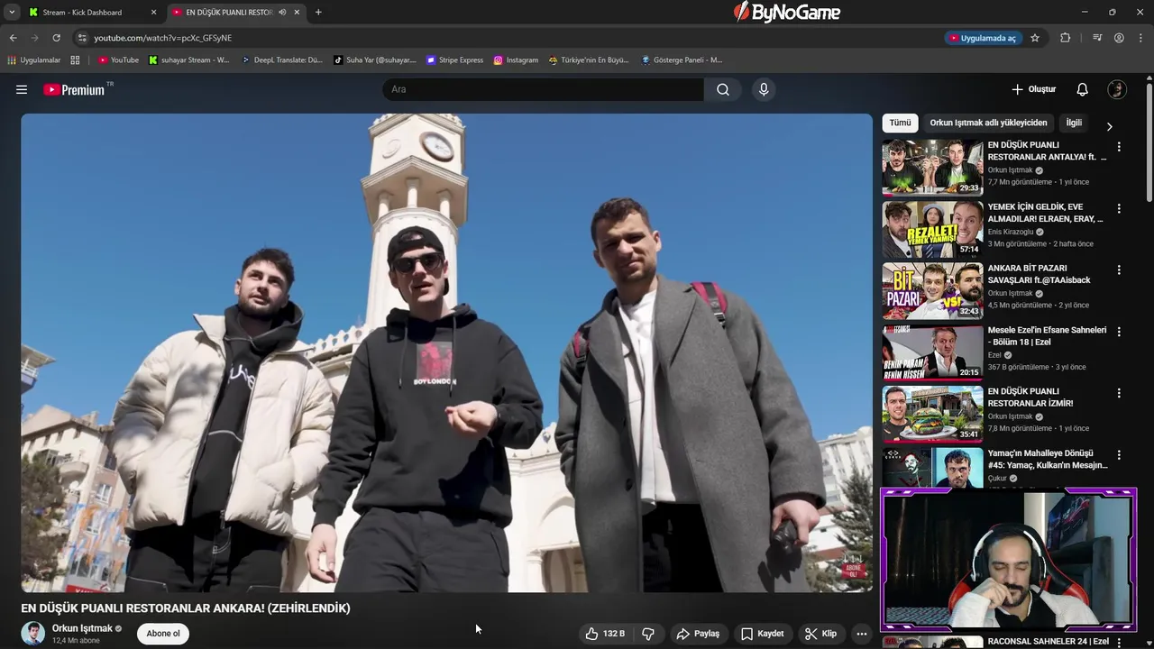Open options for Mesele Ezel'in Efsane Sahneleri
The height and width of the screenshot is (649, 1154).
1119,332
